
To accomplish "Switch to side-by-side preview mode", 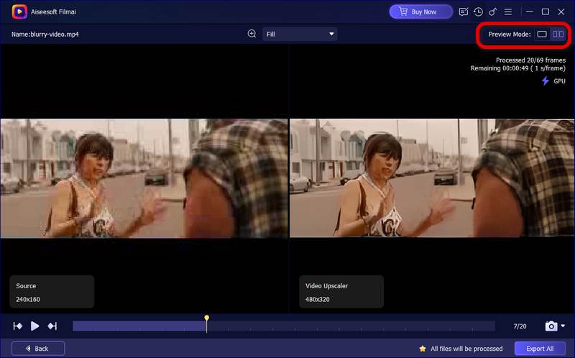I will point(558,34).
